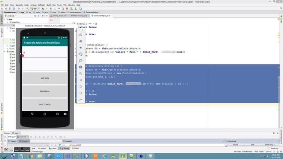
Task: Open the TODO tool window tab
Action: click(76, 148)
